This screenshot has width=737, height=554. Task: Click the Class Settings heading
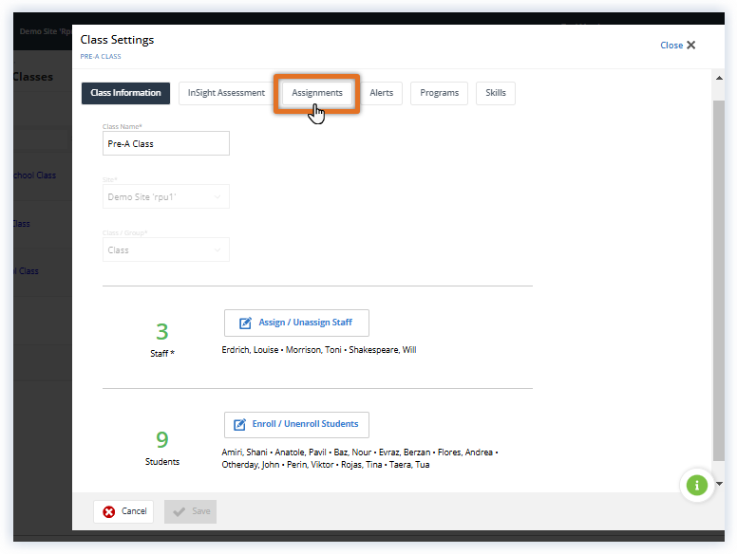pos(117,40)
